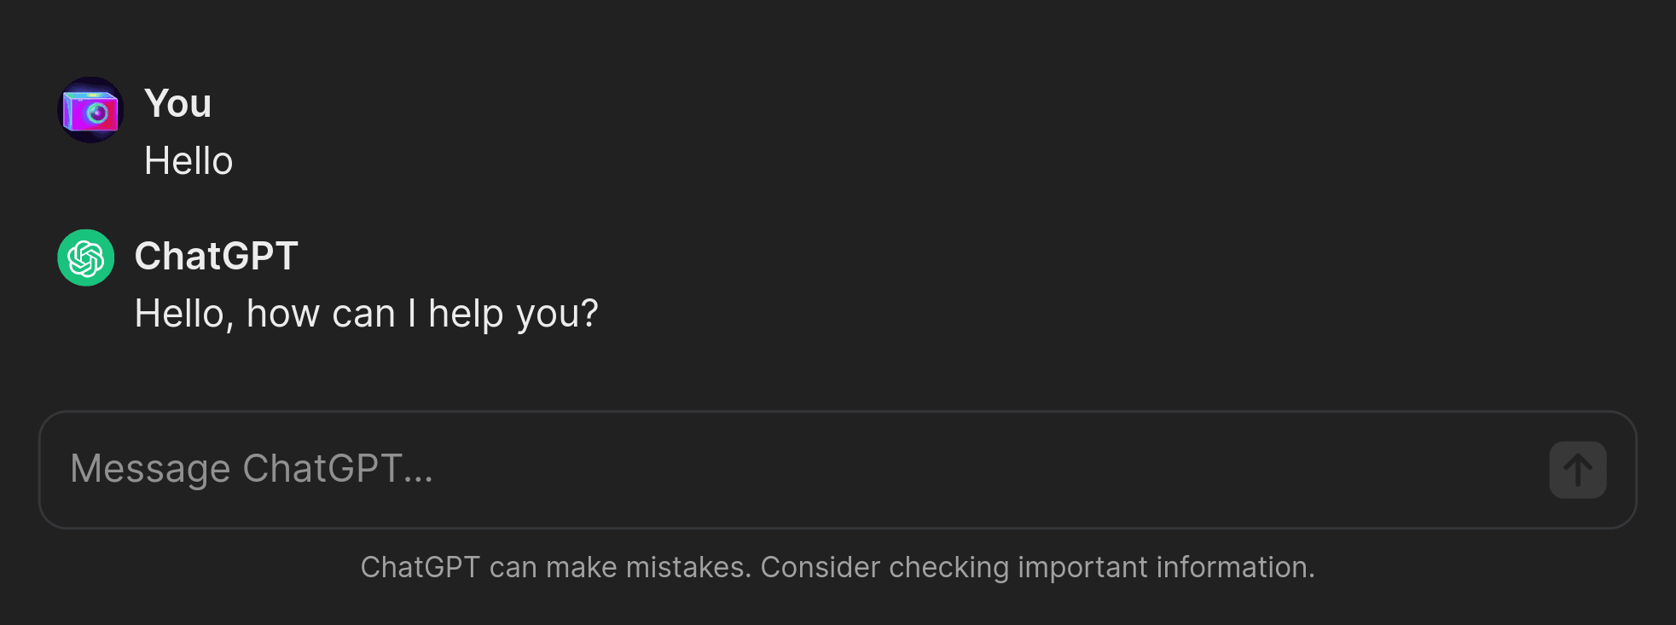
Task: Click the word "Hello," starting ChatGPT's reply
Action: click(x=185, y=314)
